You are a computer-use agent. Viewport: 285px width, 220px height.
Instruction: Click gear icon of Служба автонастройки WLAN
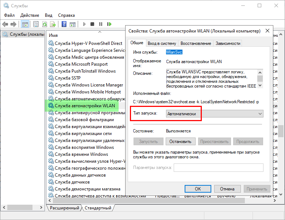coord(51,105)
